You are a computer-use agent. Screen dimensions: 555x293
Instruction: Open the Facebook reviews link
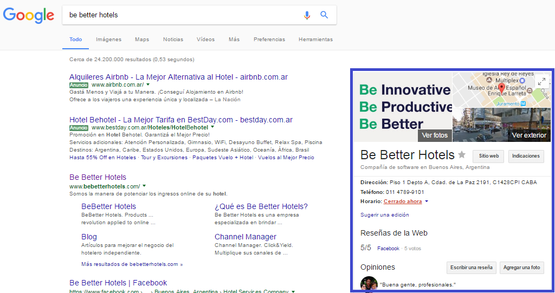click(388, 249)
